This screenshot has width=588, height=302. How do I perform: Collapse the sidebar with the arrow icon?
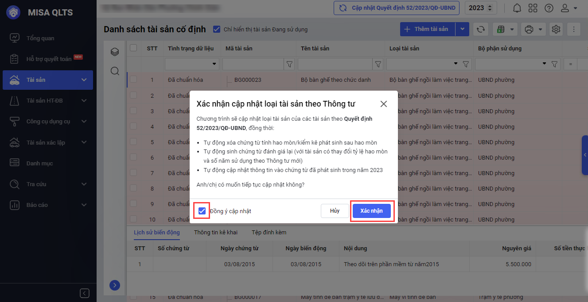pyautogui.click(x=85, y=293)
